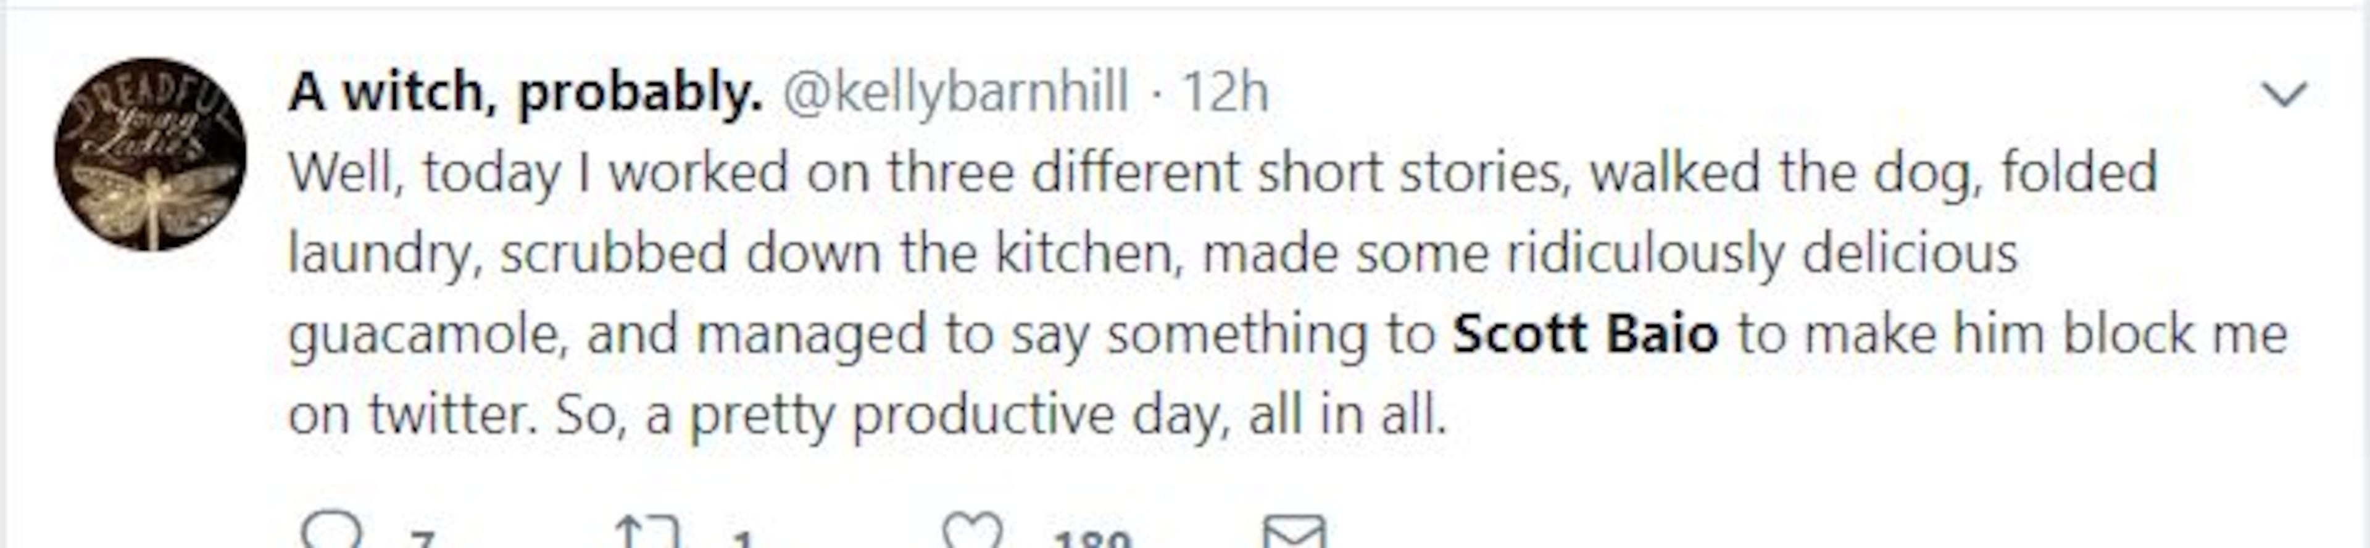The height and width of the screenshot is (548, 2370).
Task: Click the reply speech bubble icon
Action: [x=332, y=533]
